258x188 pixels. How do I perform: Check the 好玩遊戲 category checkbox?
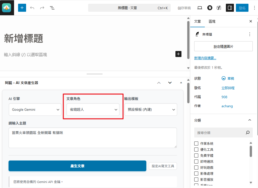196,167
